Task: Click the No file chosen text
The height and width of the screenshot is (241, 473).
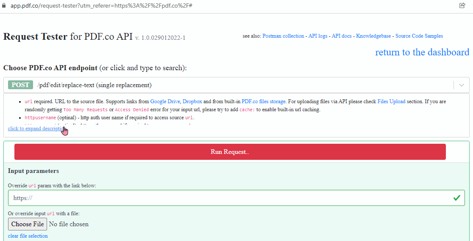Action: pos(69,224)
